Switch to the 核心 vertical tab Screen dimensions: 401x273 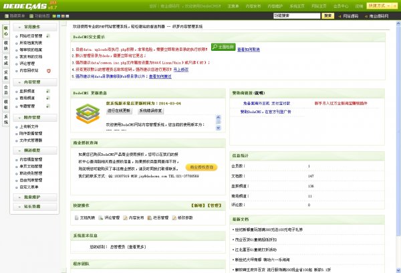click(5, 31)
